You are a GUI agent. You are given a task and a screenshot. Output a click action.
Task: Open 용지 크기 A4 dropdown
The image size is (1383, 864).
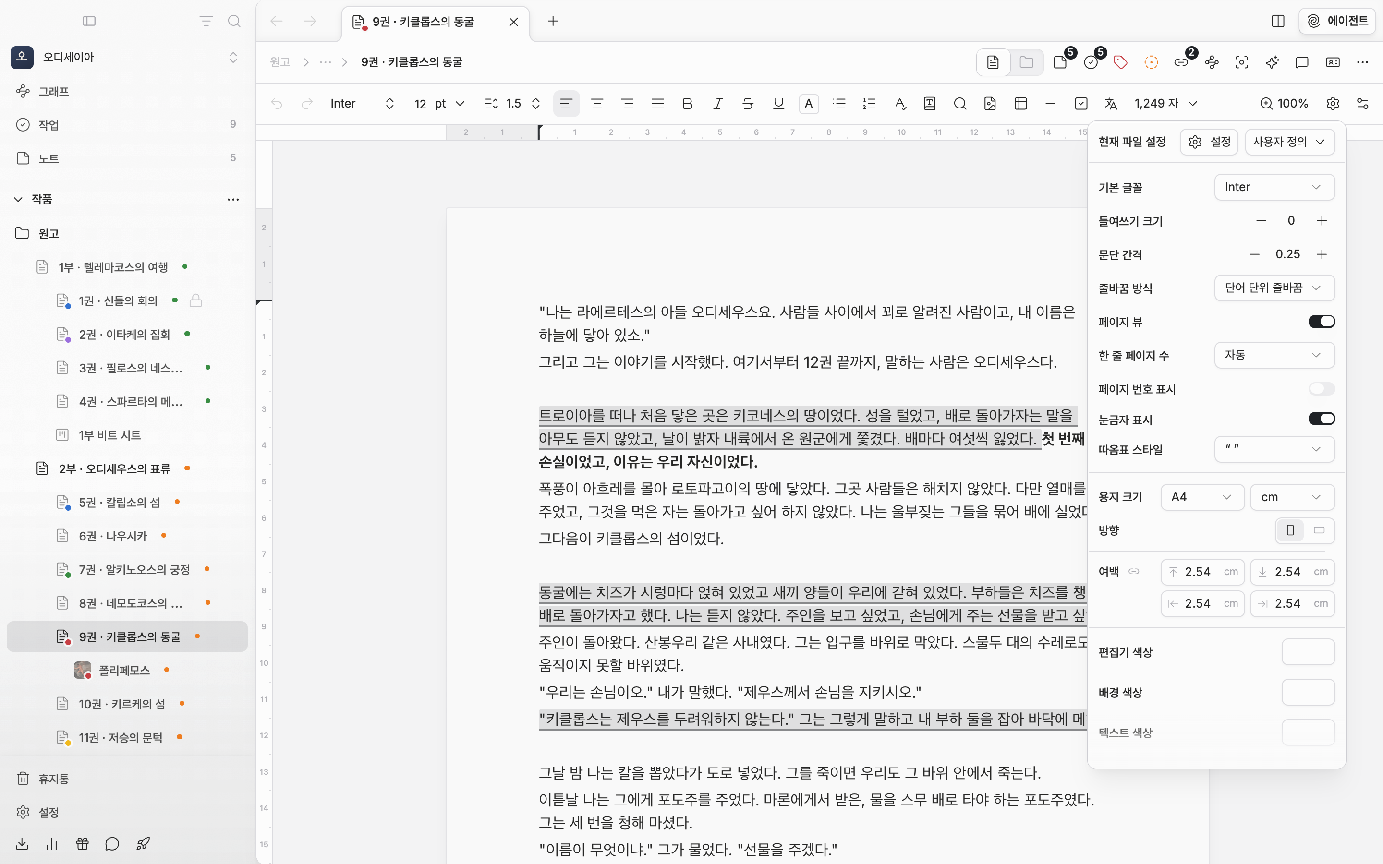[1202, 497]
